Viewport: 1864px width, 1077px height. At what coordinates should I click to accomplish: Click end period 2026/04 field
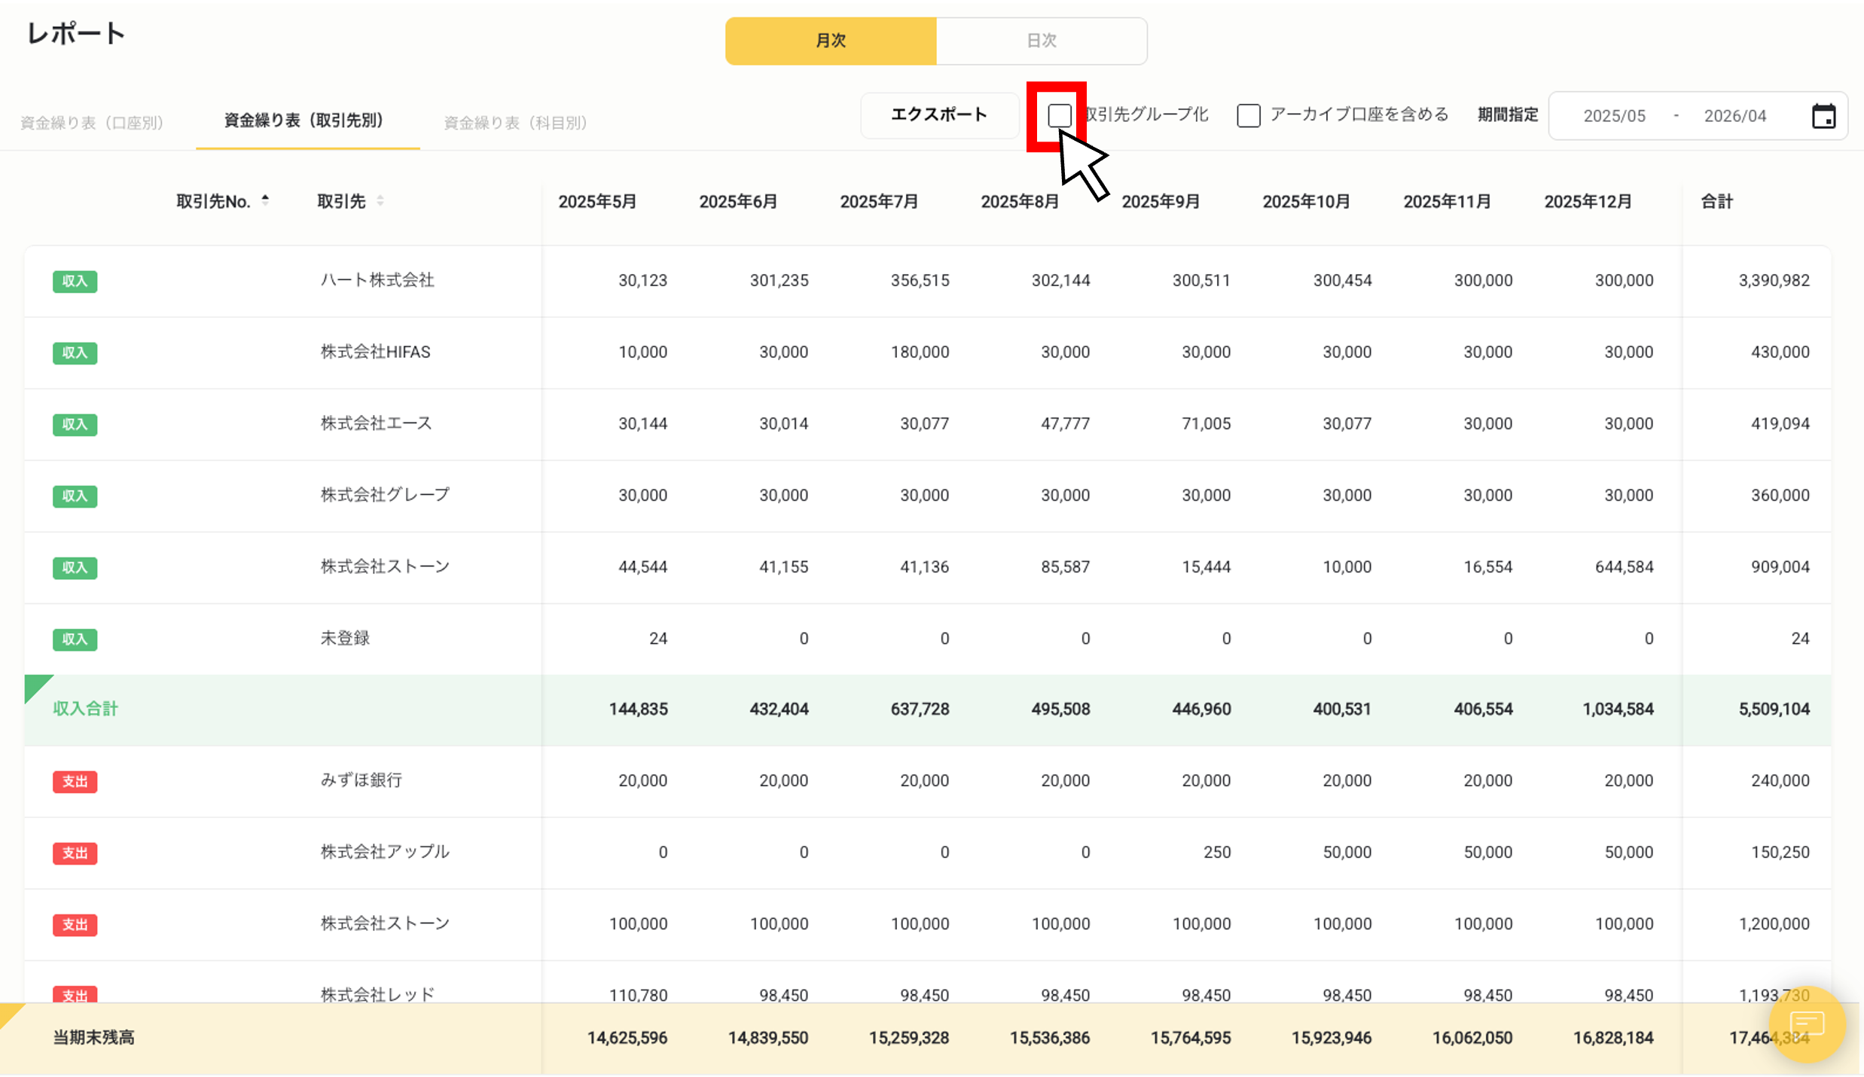tap(1734, 116)
